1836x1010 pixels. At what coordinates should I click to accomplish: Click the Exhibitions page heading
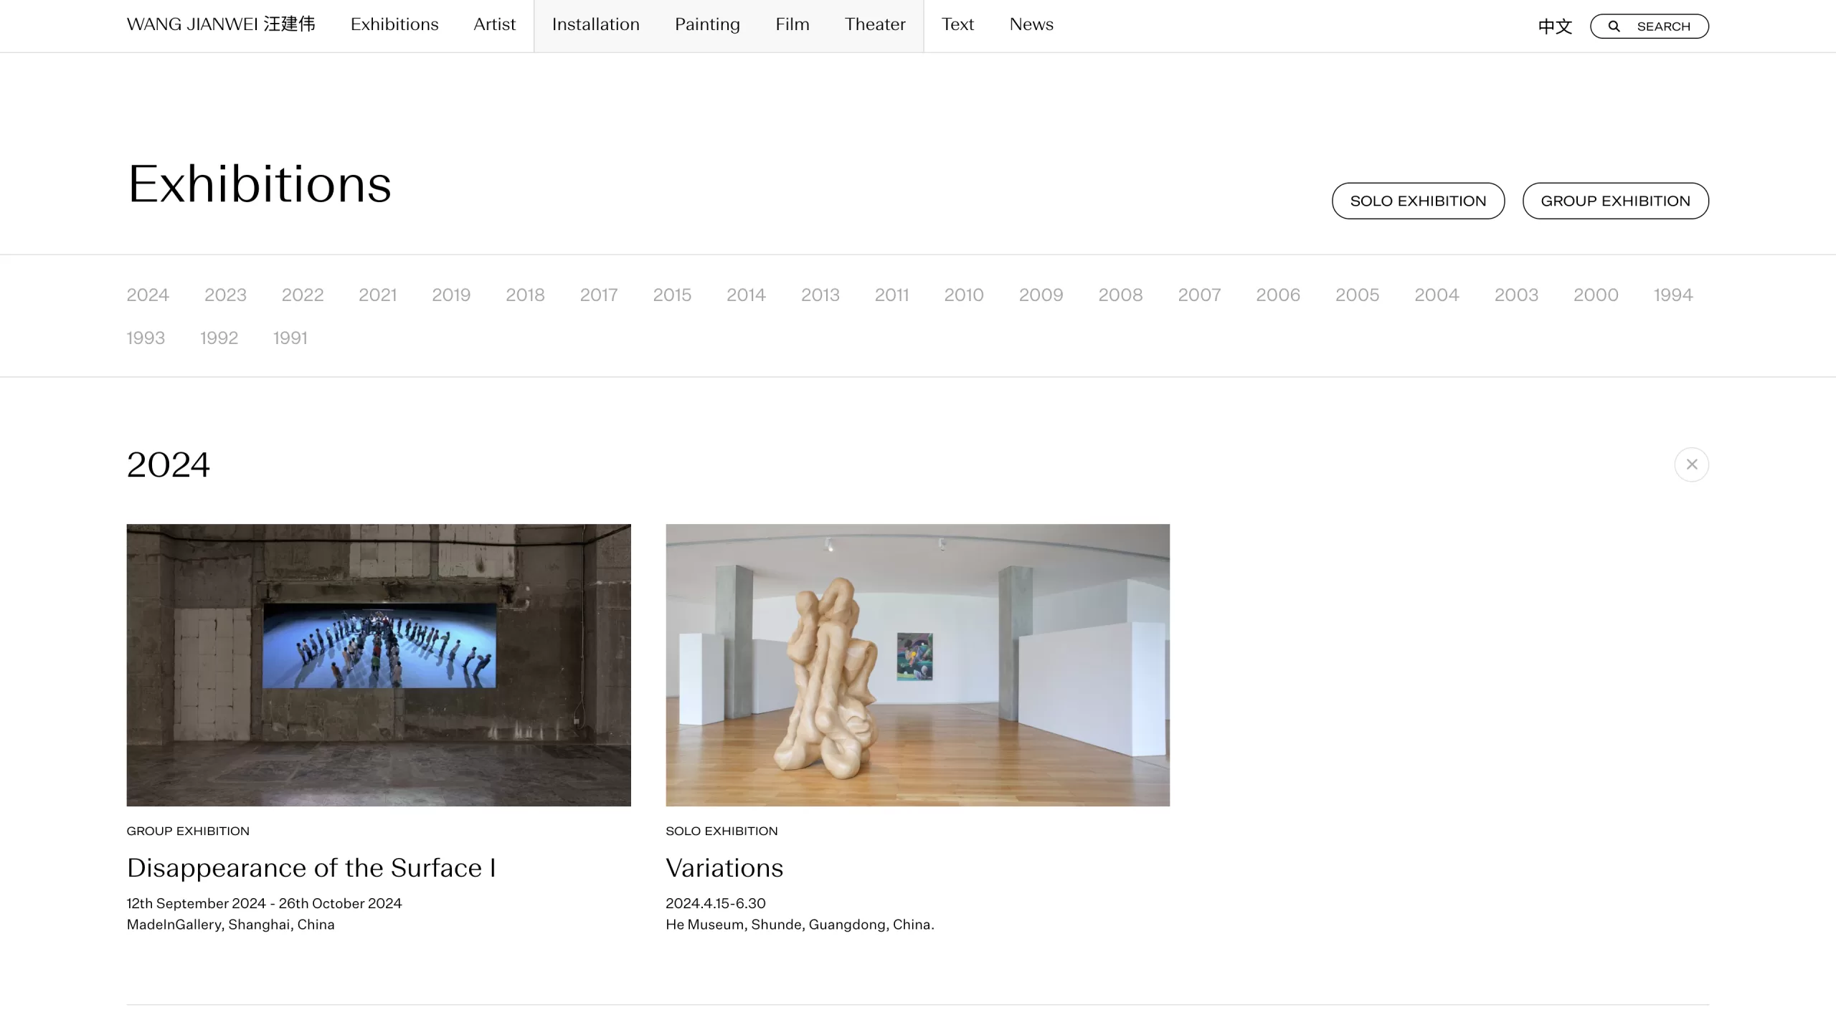260,184
